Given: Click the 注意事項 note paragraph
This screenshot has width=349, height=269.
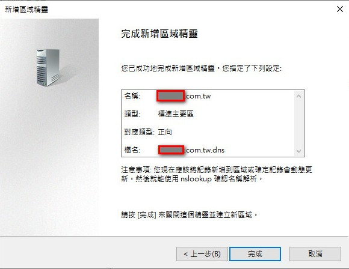Looking at the screenshot, I should point(217,174).
